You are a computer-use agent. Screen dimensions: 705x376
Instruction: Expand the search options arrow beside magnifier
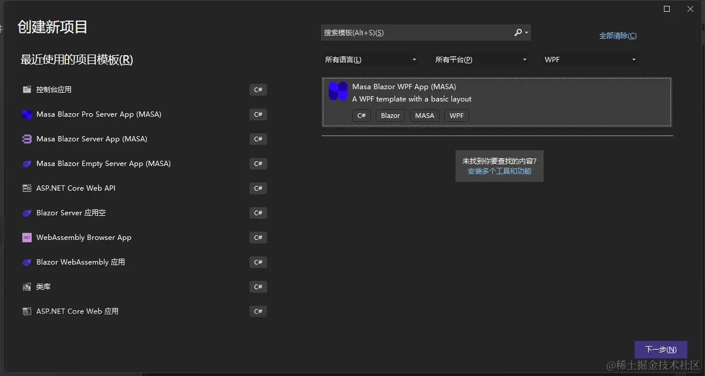[527, 33]
